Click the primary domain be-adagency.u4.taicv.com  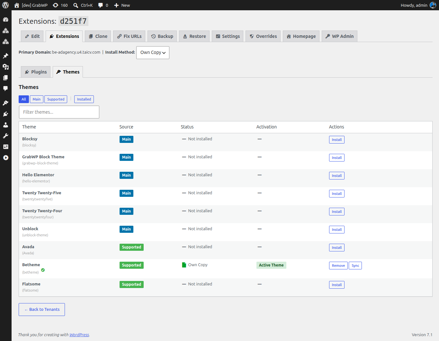[x=76, y=52]
